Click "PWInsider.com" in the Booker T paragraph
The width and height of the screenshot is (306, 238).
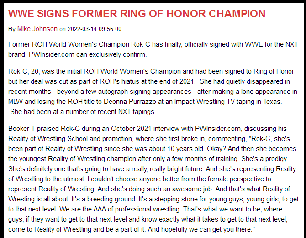(217, 129)
